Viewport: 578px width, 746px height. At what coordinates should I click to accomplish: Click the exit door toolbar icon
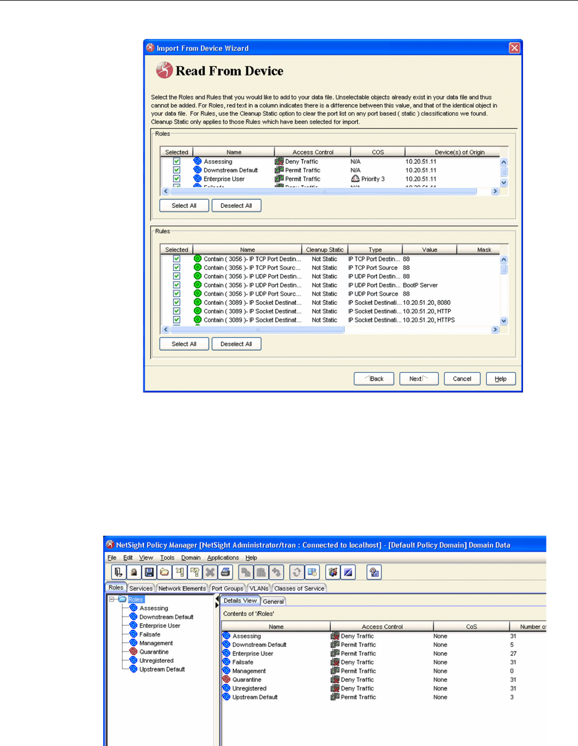[x=118, y=572]
